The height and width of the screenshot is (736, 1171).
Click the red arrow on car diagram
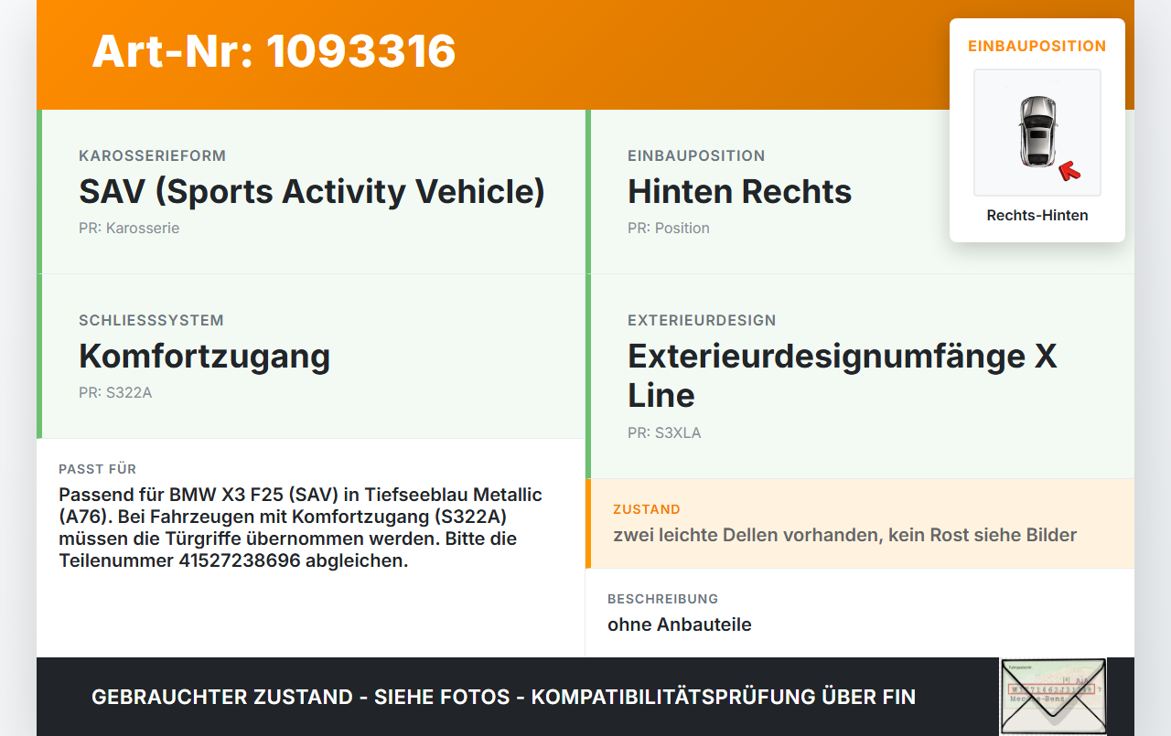coord(1069,171)
